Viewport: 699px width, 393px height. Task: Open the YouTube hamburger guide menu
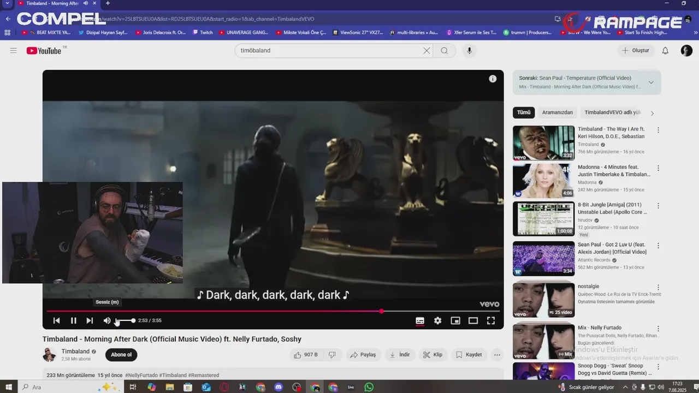click(13, 51)
